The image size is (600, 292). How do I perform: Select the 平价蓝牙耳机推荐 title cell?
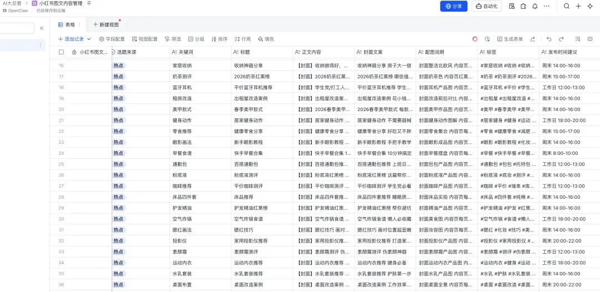262,88
